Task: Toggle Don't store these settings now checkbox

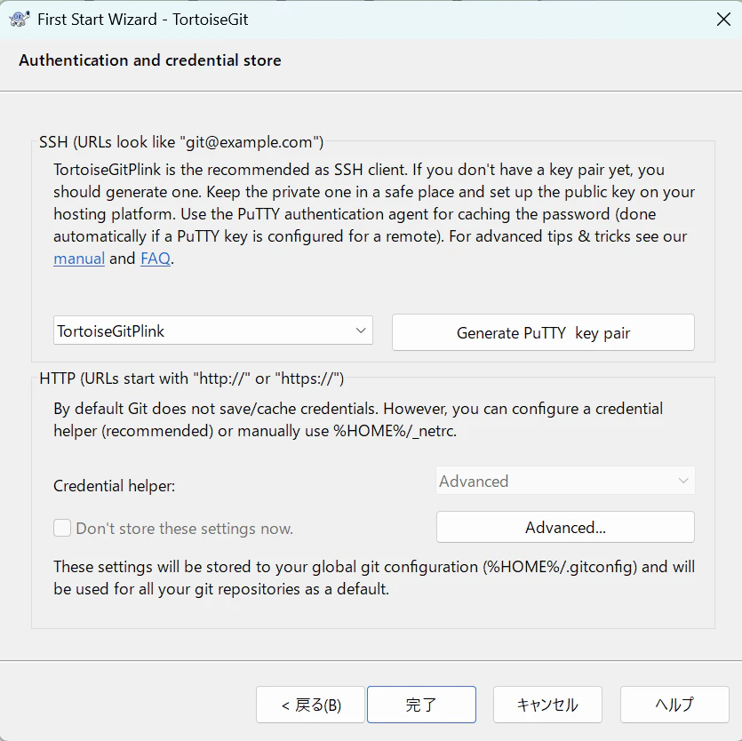Action: pyautogui.click(x=62, y=528)
